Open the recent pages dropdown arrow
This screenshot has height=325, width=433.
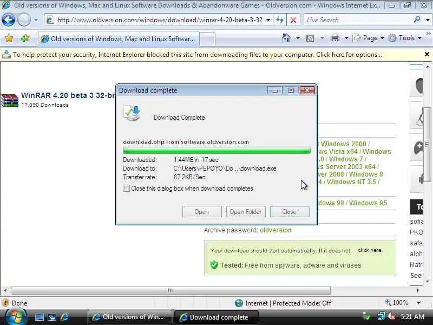pos(36,20)
